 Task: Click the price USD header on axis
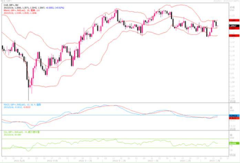click(232, 9)
